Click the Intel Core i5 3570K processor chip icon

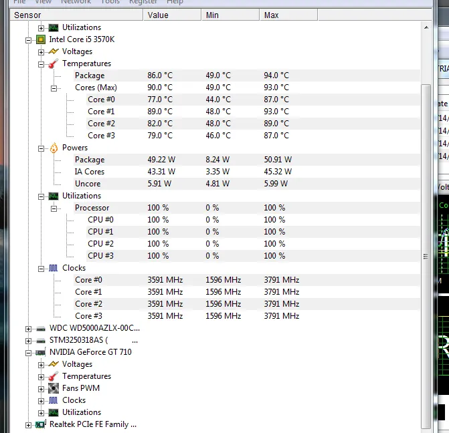click(40, 39)
